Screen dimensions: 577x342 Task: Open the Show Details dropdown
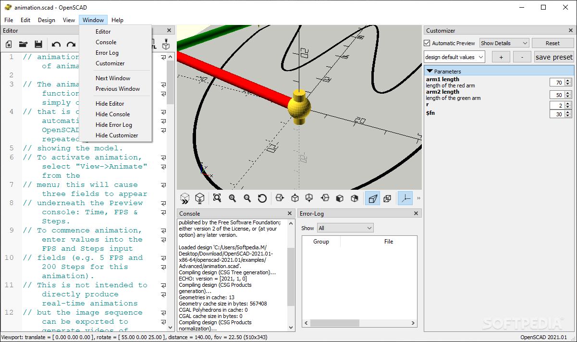click(504, 43)
